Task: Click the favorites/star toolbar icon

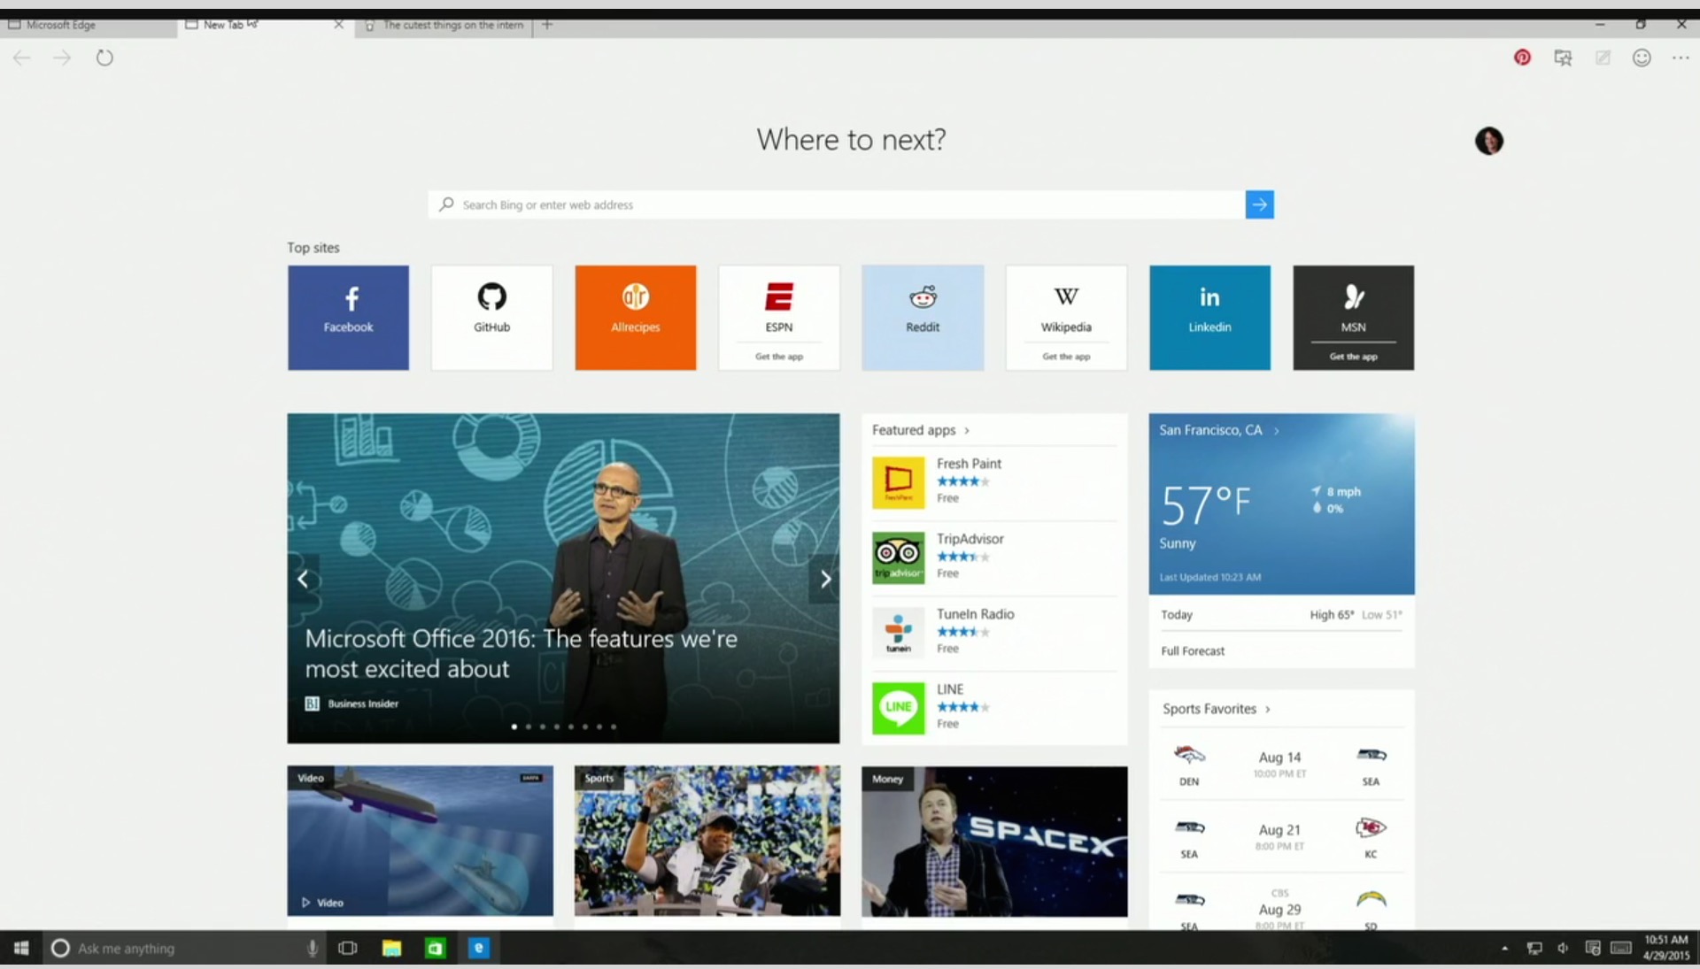Action: coord(1564,58)
